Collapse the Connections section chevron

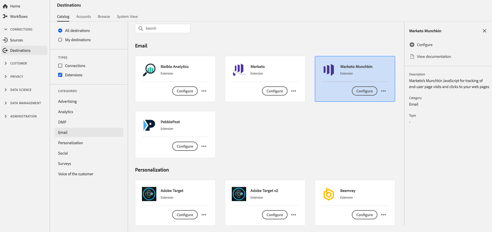[5, 29]
